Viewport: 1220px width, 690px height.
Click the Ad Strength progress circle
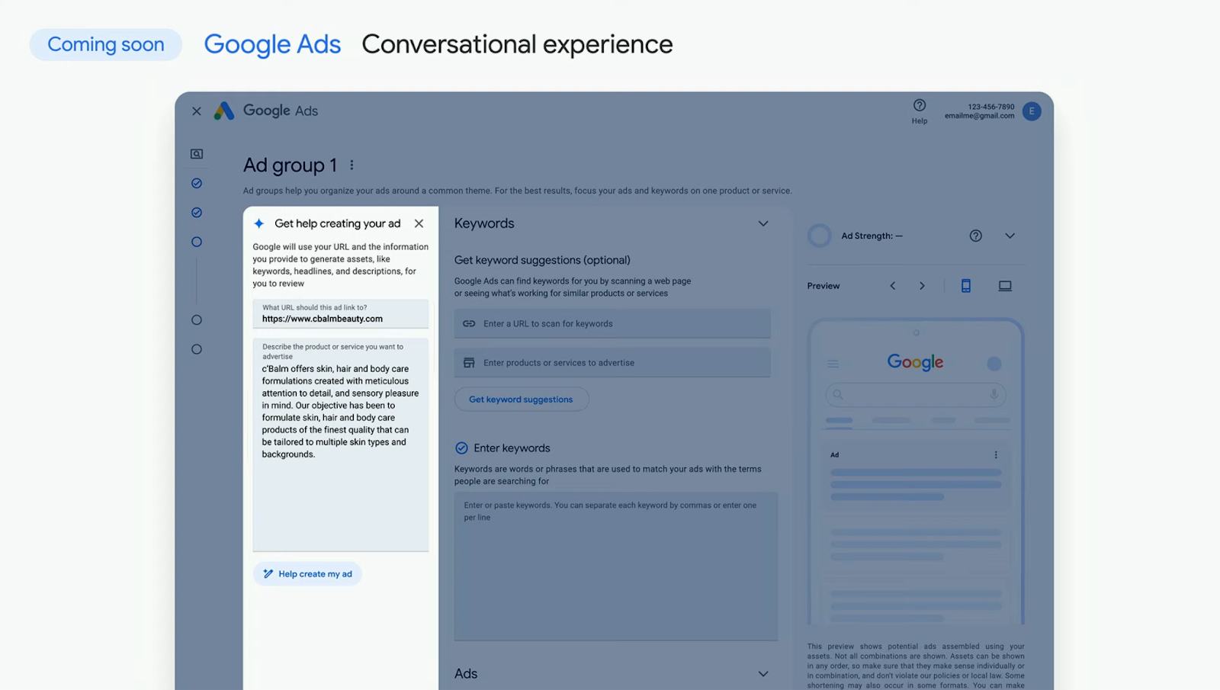pyautogui.click(x=820, y=236)
